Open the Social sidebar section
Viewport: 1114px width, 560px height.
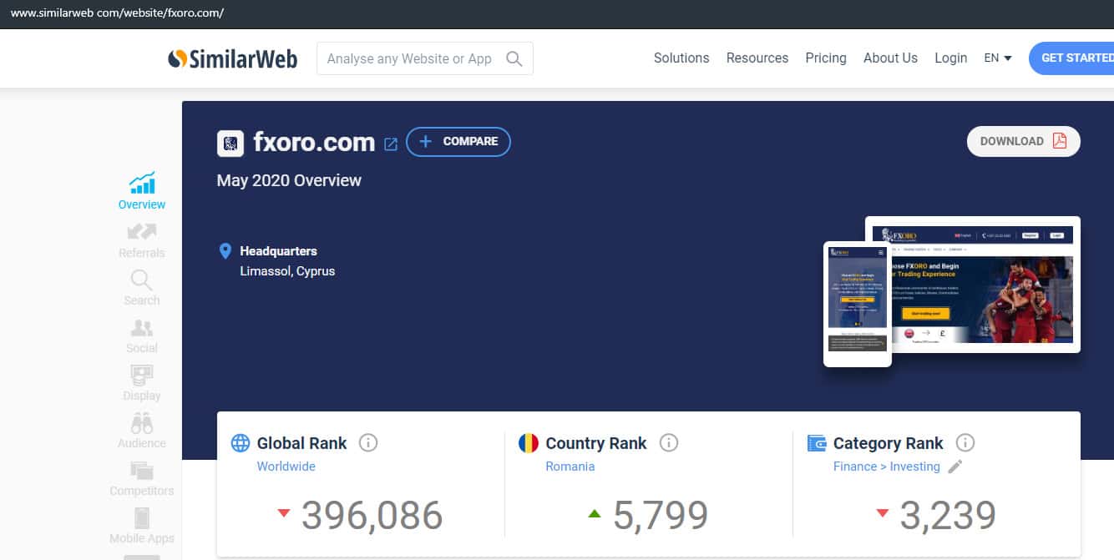click(142, 335)
